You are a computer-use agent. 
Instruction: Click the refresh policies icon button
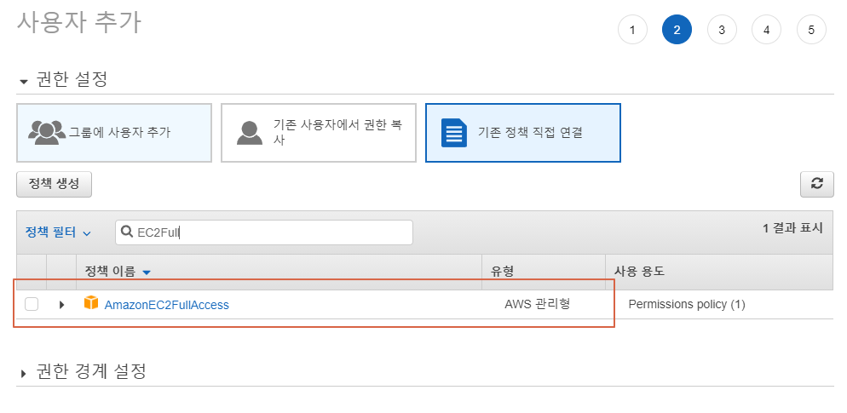816,185
